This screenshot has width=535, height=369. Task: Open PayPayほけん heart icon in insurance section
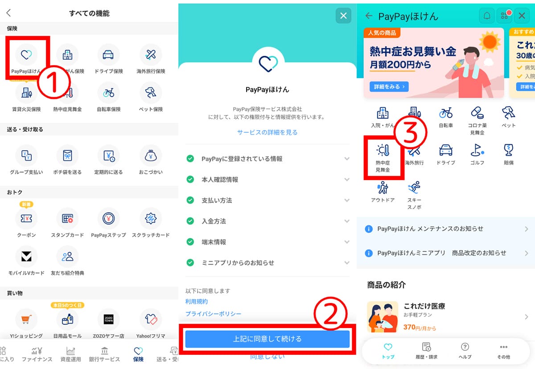(x=26, y=55)
